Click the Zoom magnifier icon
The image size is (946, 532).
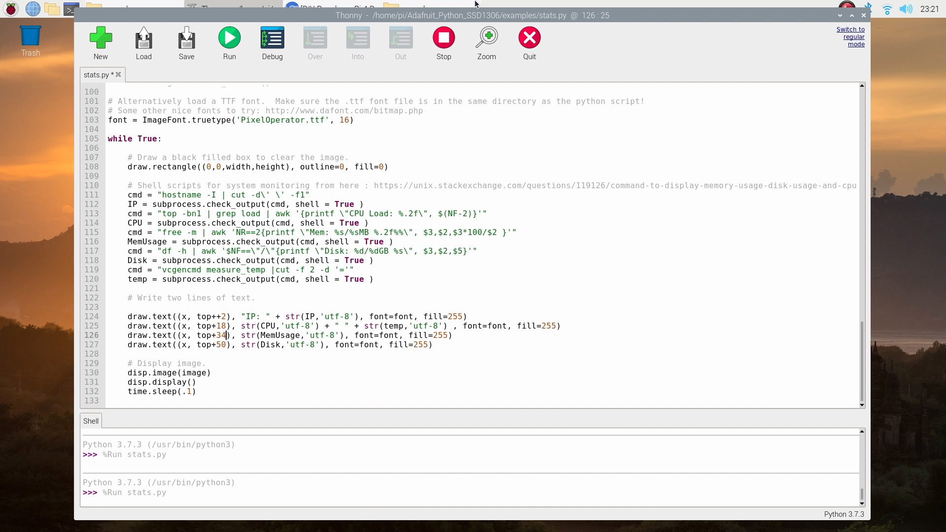[x=486, y=38]
